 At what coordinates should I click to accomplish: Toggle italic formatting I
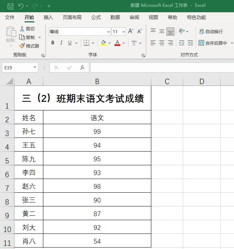(61, 43)
